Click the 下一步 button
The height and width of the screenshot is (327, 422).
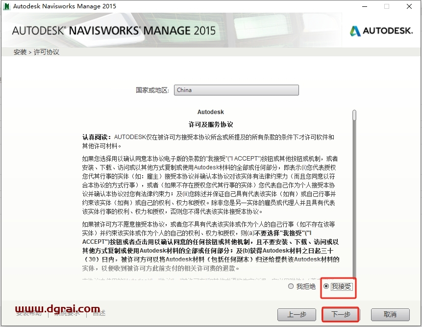coord(341,314)
